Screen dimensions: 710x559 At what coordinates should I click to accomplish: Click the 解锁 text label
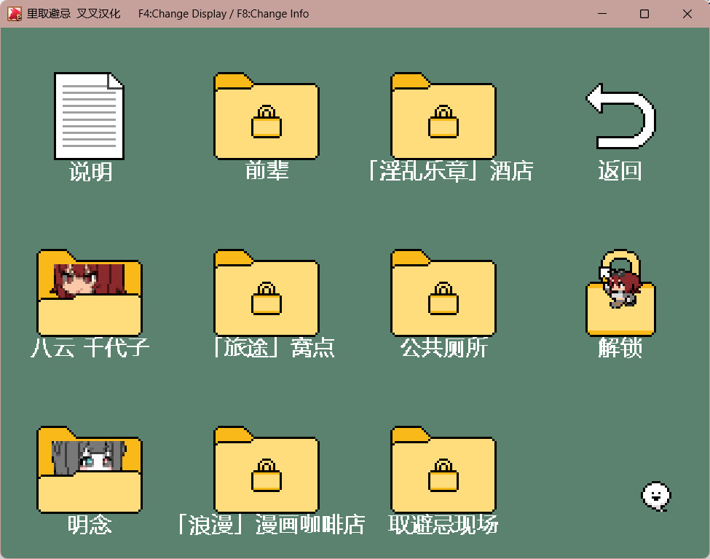[620, 348]
